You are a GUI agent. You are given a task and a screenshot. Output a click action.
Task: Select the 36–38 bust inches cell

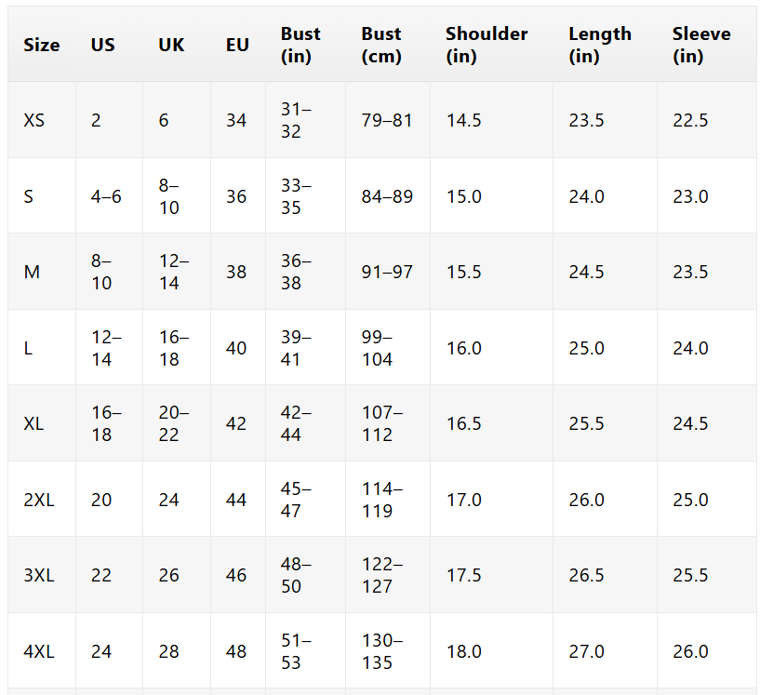305,272
